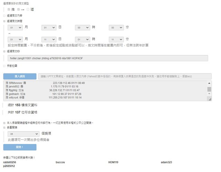
Task: Click the comment list resize handle
Action: click(209, 99)
